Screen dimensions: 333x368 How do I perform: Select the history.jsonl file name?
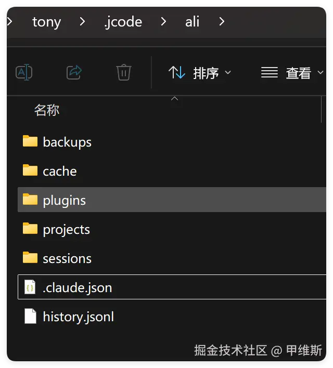pos(78,317)
